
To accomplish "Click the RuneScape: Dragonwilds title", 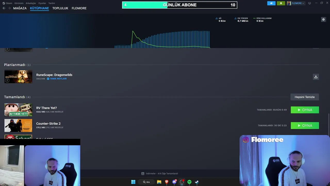I will click(54, 75).
